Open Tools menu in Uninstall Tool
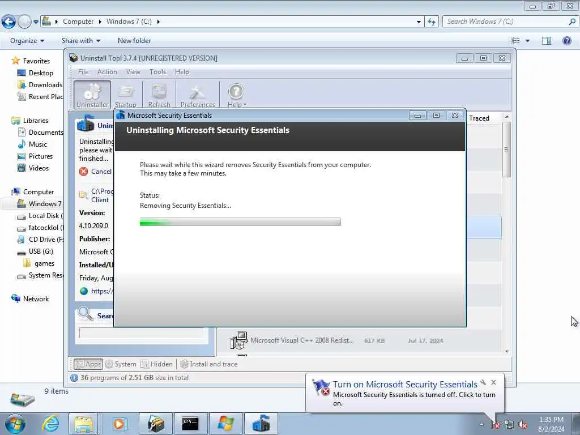Image resolution: width=580 pixels, height=435 pixels. (x=157, y=72)
